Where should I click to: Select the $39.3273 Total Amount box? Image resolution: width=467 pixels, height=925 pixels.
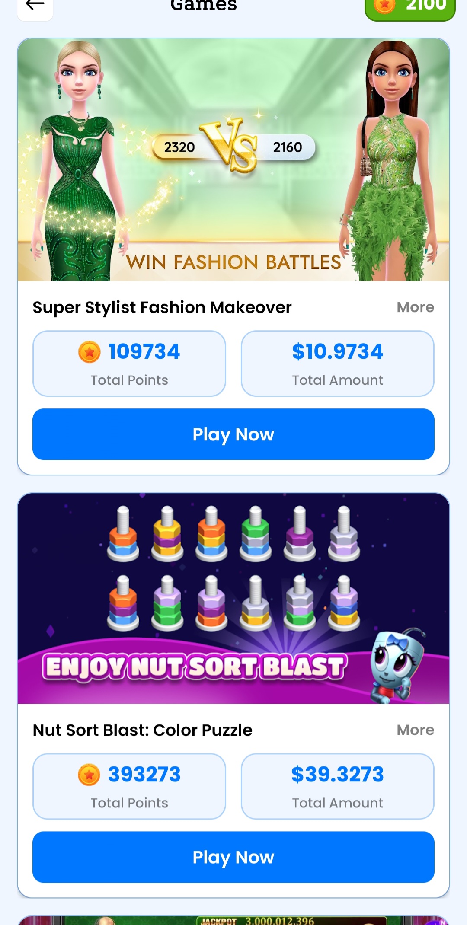(x=338, y=786)
